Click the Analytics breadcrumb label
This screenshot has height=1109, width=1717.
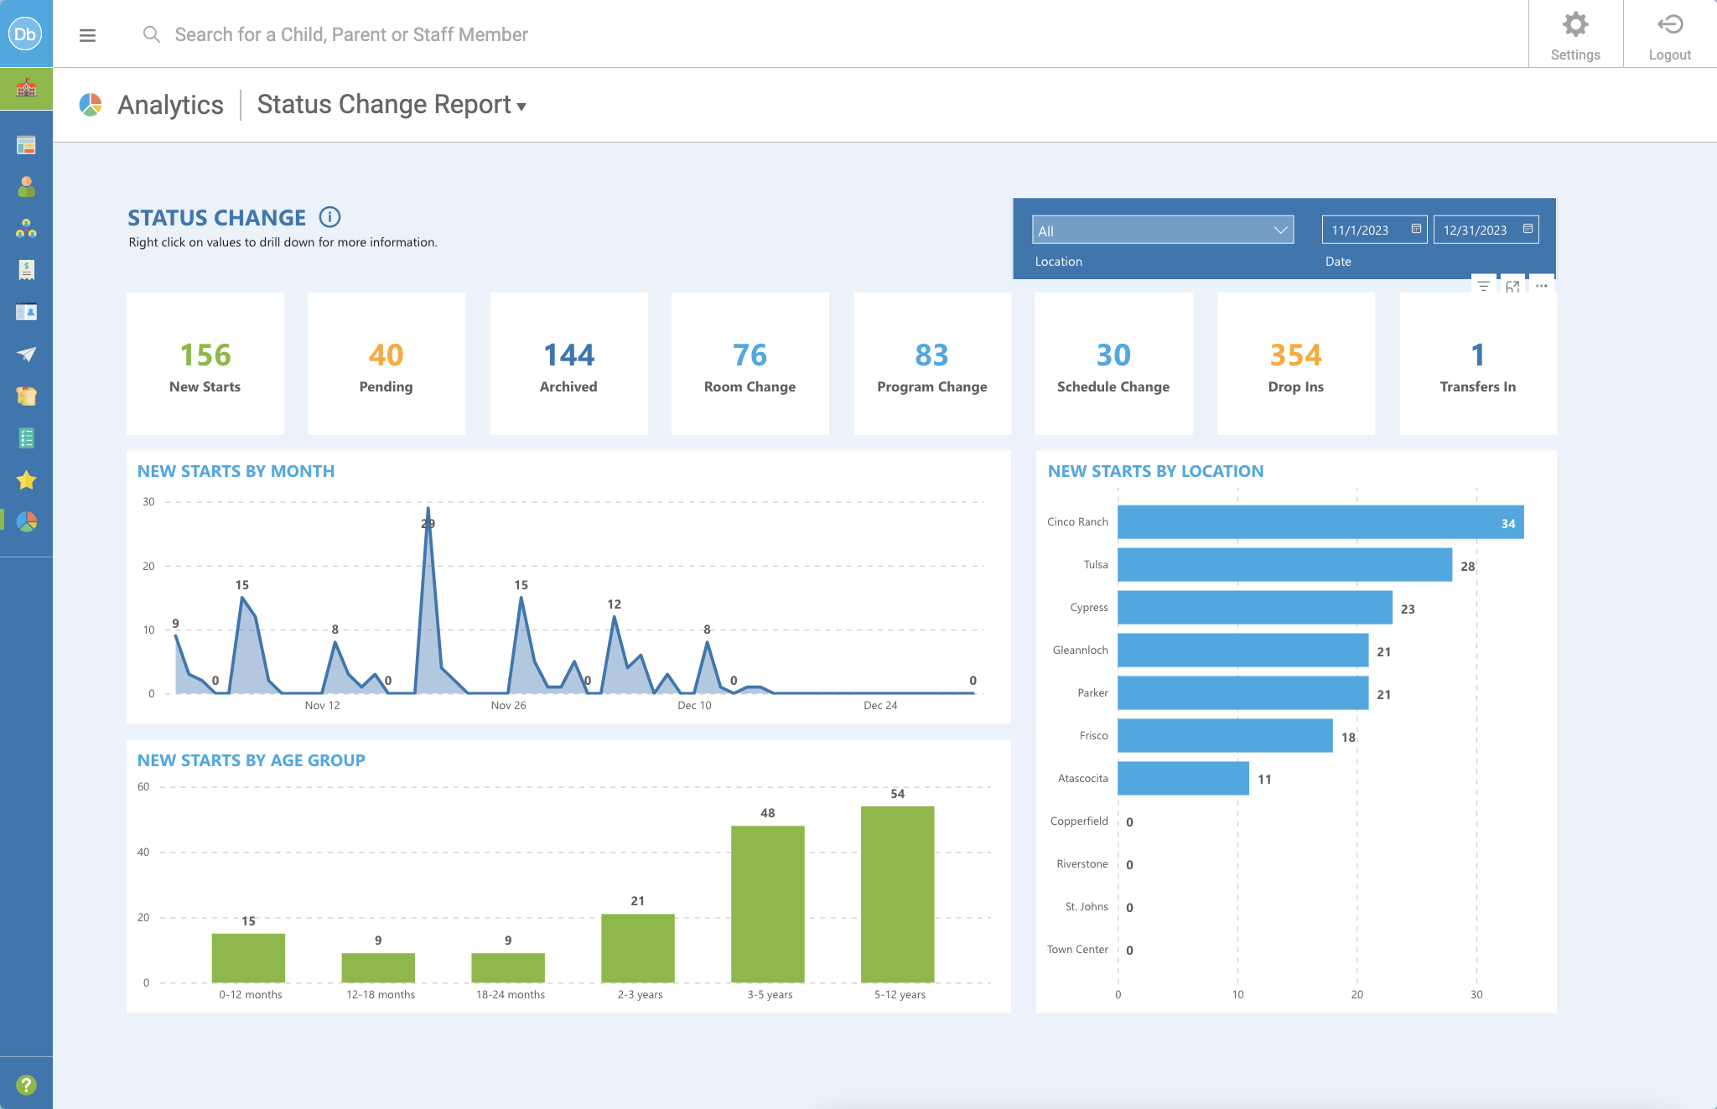[x=169, y=104]
